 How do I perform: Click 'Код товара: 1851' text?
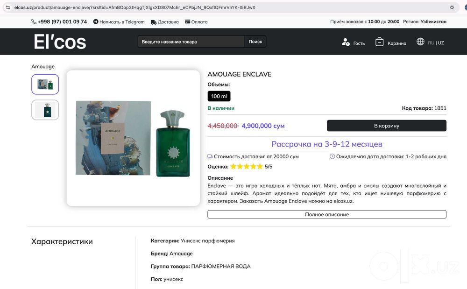pos(424,108)
